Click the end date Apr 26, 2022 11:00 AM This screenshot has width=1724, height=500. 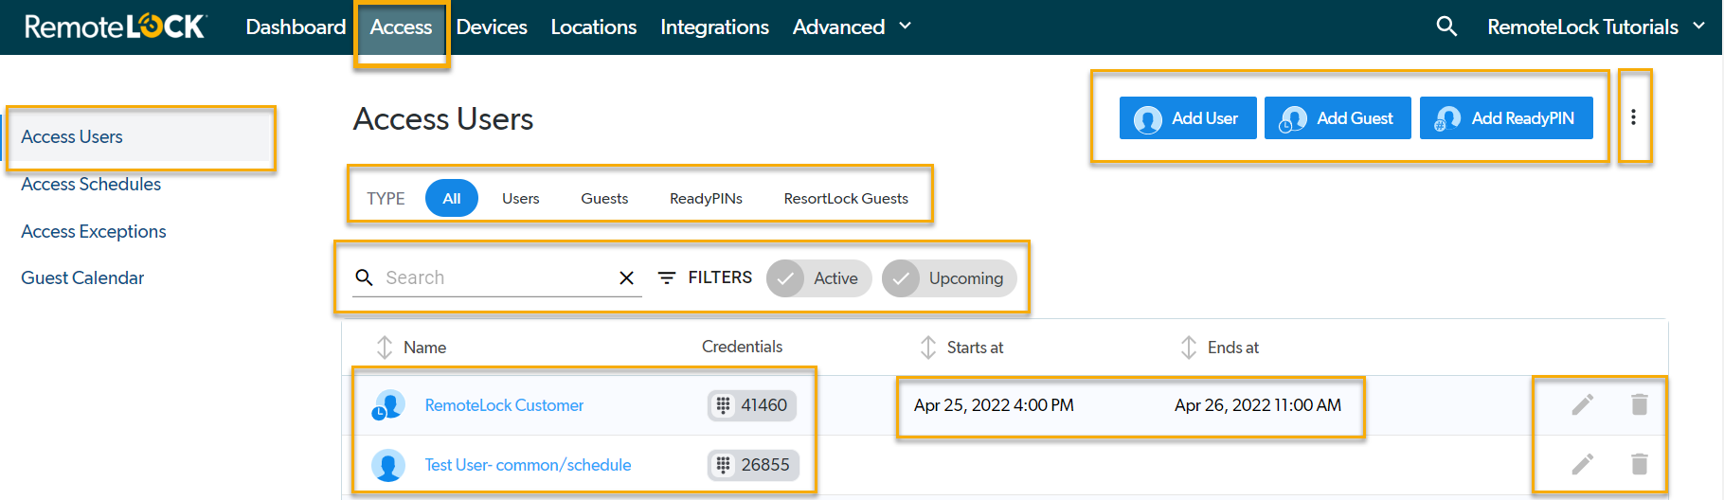coord(1258,405)
